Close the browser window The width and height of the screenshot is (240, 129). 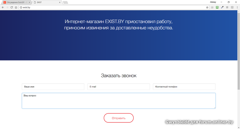[236, 2]
